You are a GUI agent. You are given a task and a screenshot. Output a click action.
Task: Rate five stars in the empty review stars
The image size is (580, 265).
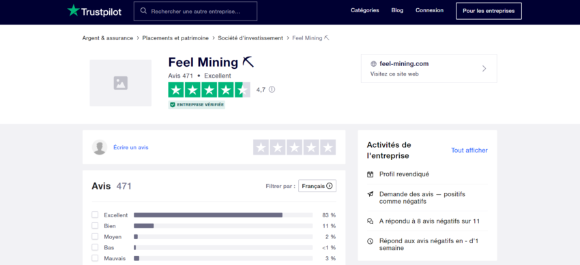[328, 147]
